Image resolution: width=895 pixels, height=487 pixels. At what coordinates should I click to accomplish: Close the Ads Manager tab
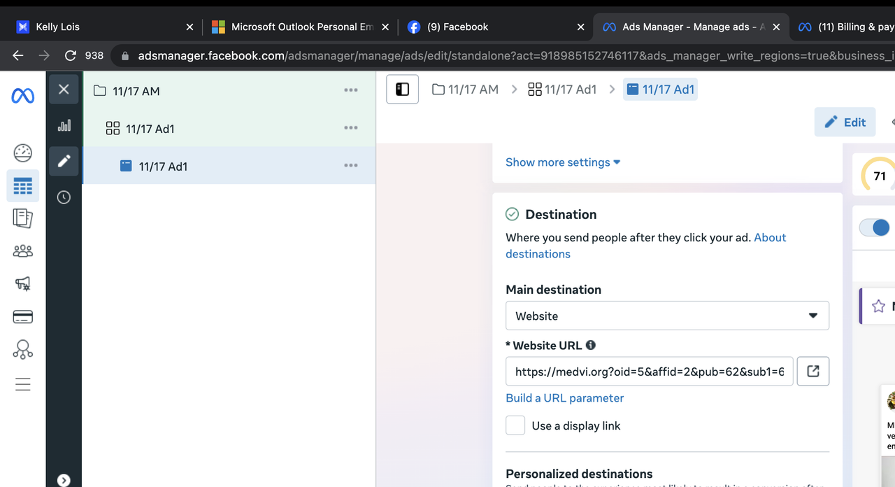776,27
